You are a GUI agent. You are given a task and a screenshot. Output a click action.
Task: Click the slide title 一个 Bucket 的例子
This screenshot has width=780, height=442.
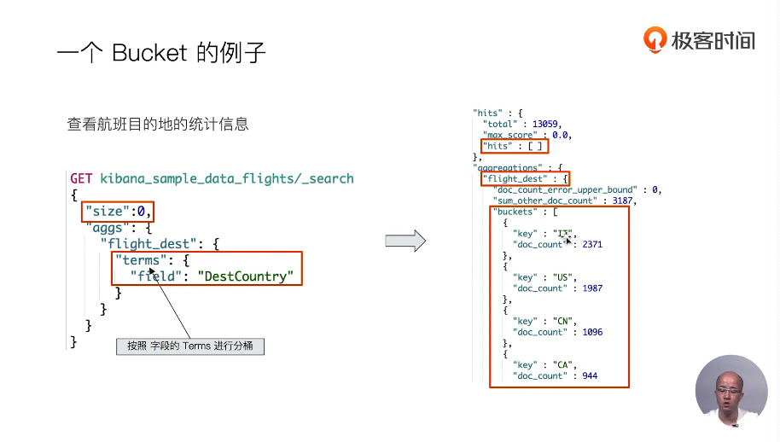coord(161,53)
